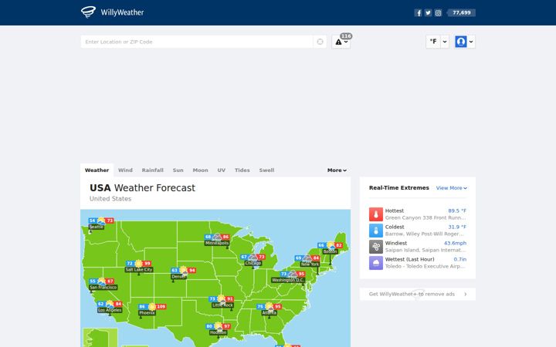Open the Instagram page icon

click(438, 13)
